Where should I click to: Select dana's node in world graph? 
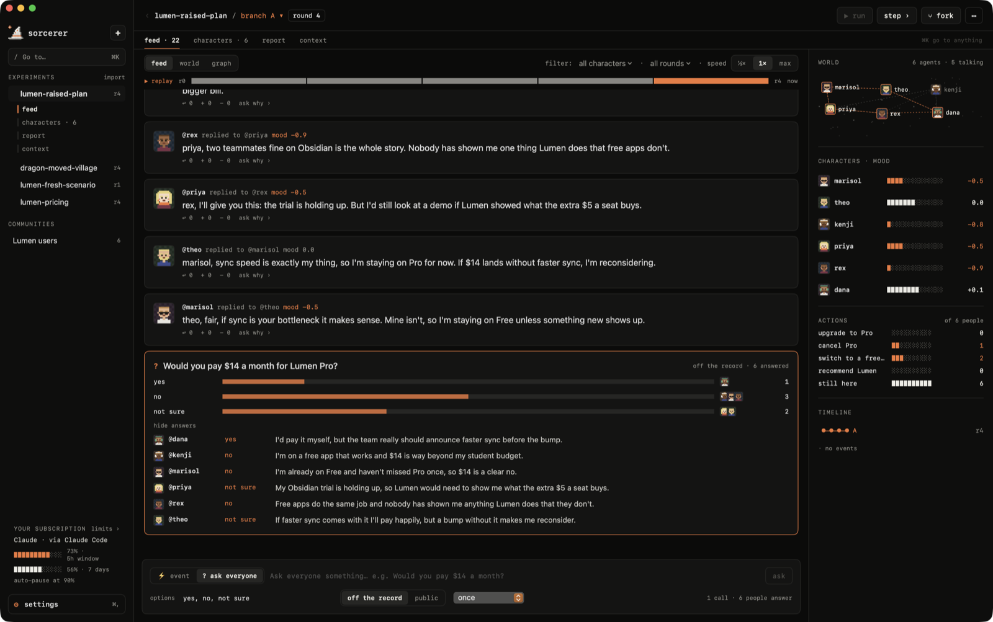tap(938, 112)
